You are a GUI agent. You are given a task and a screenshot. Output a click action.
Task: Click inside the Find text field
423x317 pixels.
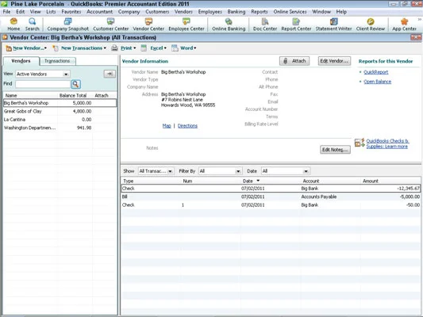click(43, 84)
